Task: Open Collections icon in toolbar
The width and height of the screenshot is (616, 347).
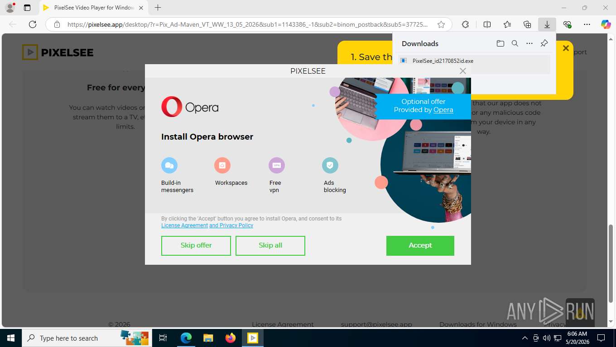Action: click(527, 24)
